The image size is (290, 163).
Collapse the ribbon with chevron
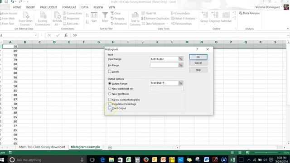coord(288,29)
